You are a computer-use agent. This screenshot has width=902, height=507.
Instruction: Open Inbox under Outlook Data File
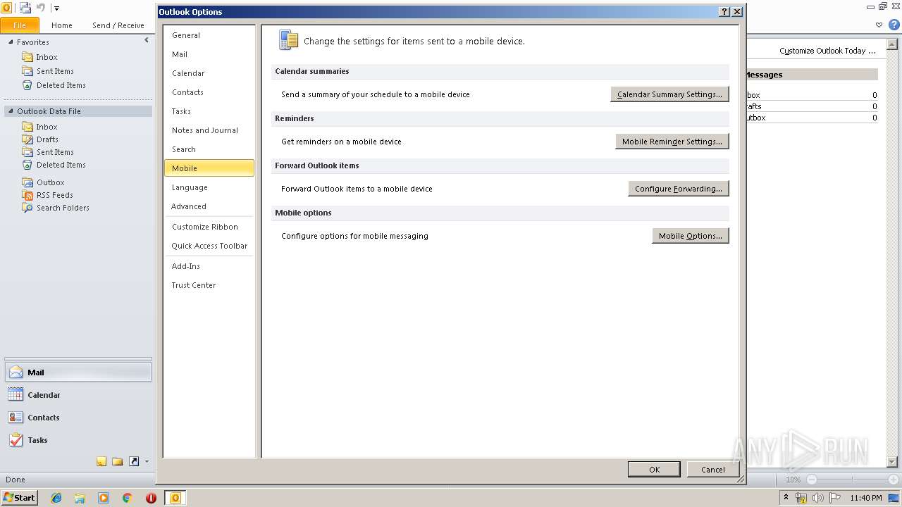click(x=47, y=127)
